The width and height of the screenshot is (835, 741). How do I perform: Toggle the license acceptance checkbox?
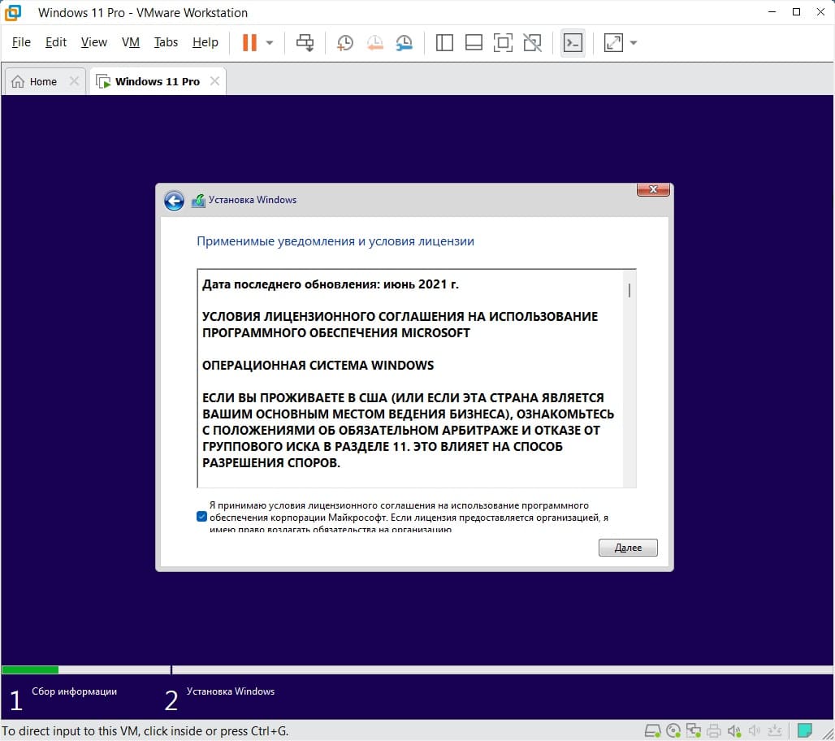coord(201,516)
